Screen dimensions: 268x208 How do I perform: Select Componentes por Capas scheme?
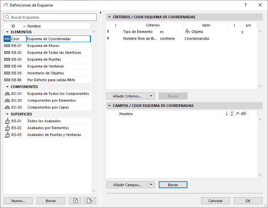click(48, 107)
